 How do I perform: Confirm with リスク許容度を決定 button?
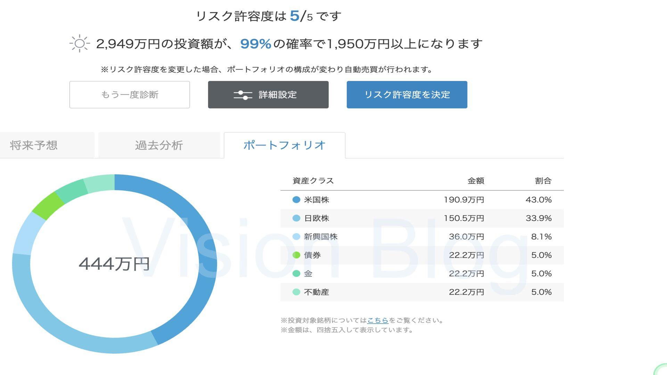(407, 95)
